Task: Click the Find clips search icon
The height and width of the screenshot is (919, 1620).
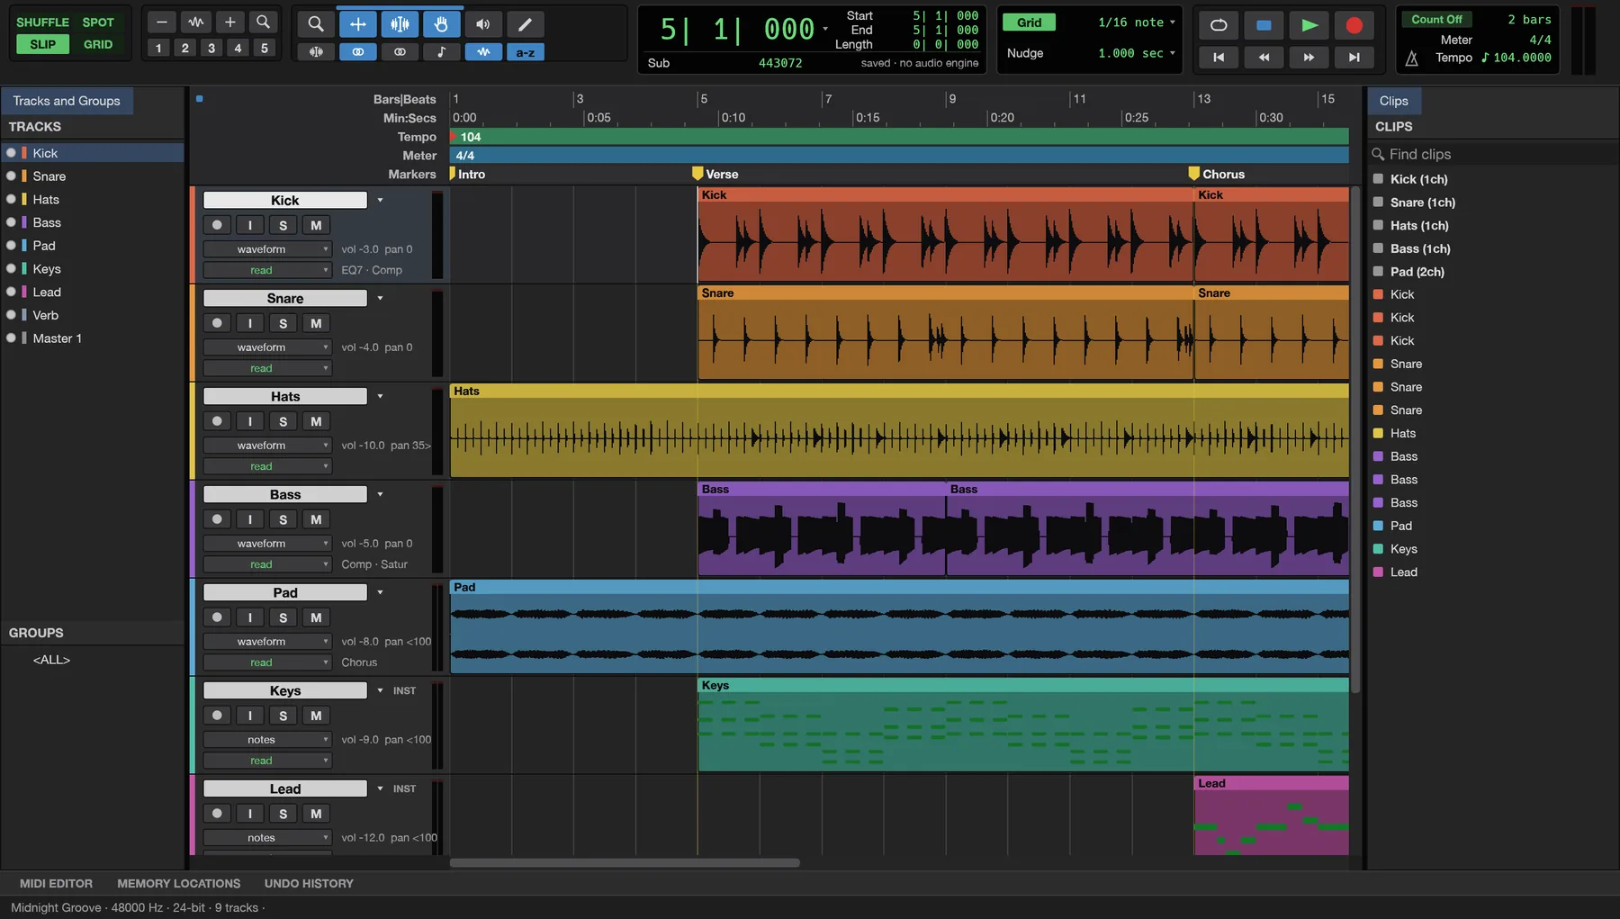Action: pos(1378,155)
